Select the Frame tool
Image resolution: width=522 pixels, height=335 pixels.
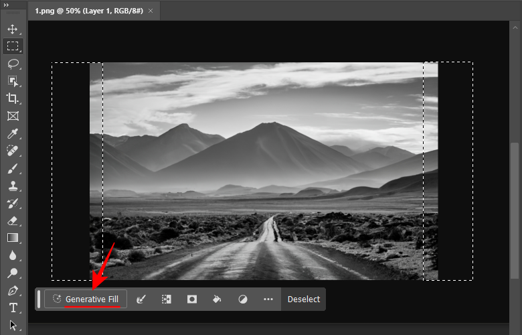point(13,116)
